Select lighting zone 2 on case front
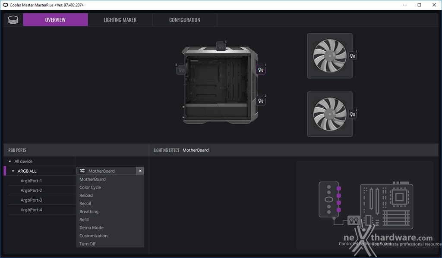Image resolution: width=442 pixels, height=258 pixels. [x=261, y=100]
